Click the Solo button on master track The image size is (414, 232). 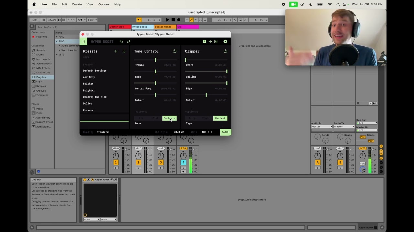point(363,164)
